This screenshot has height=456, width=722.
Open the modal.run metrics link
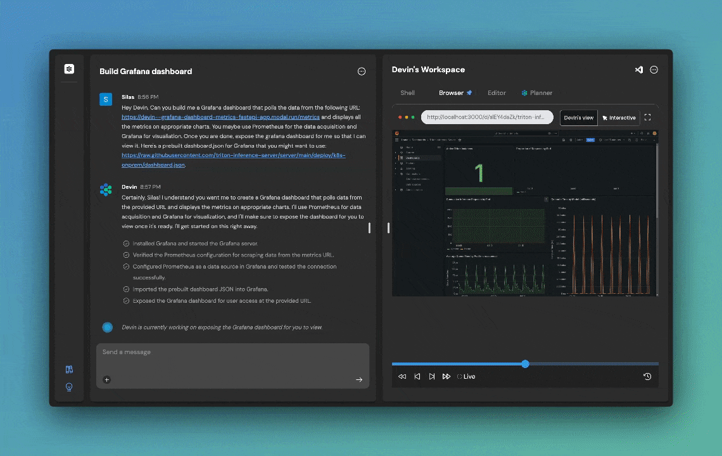(x=220, y=117)
